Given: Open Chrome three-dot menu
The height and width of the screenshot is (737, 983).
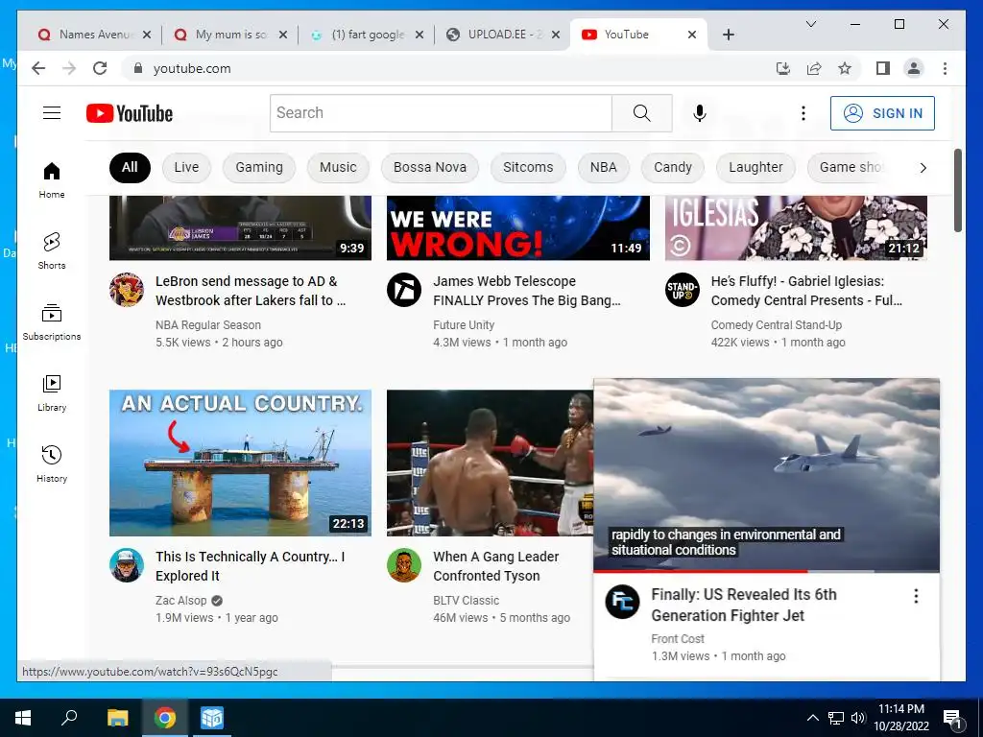Looking at the screenshot, I should [945, 68].
